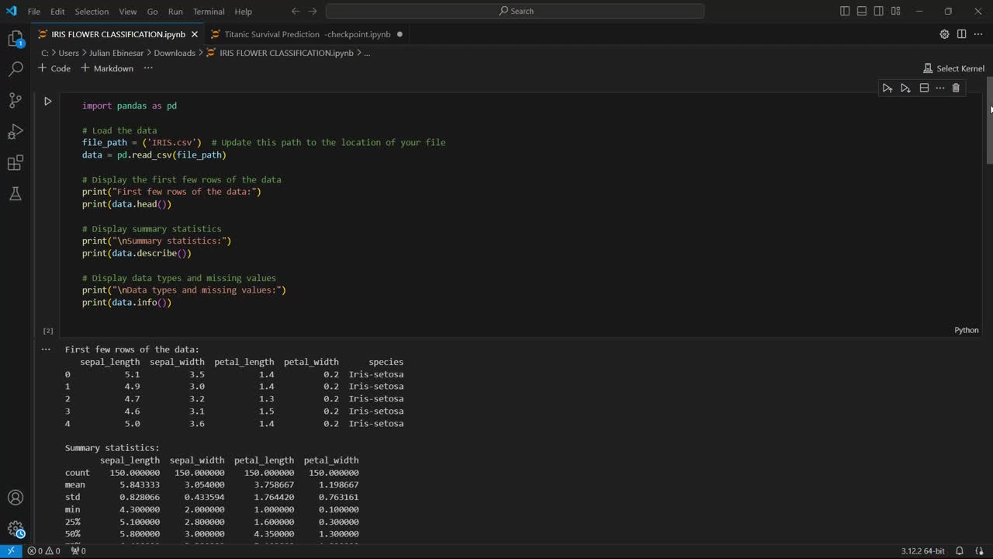Execute cell and above icon
The image size is (993, 559).
point(887,88)
